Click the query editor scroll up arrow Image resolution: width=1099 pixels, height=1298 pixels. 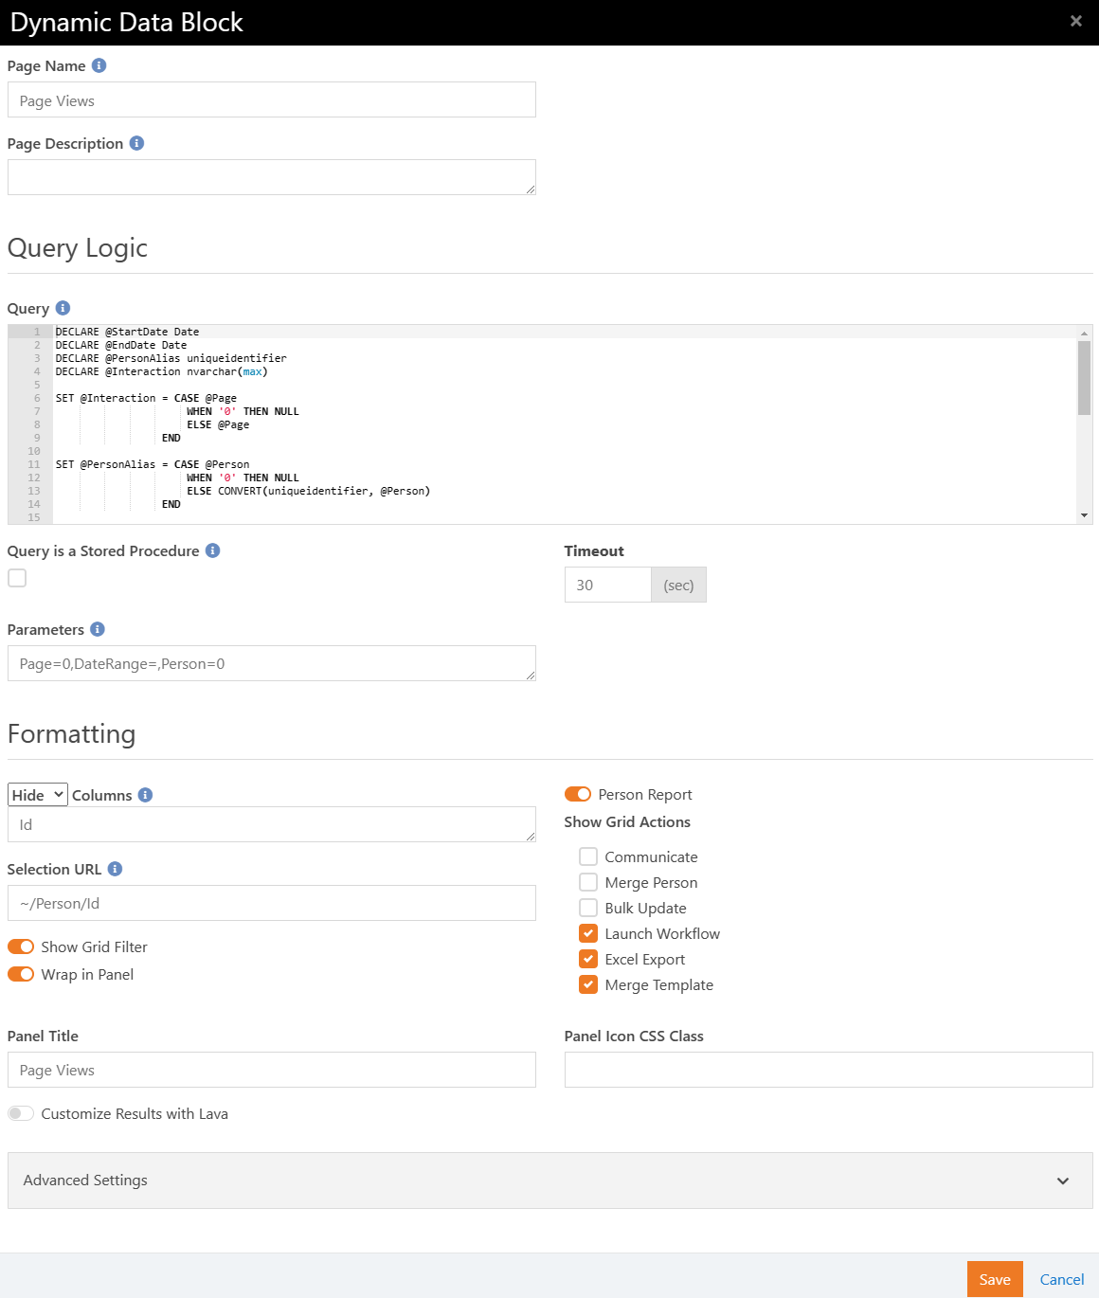pos(1084,333)
